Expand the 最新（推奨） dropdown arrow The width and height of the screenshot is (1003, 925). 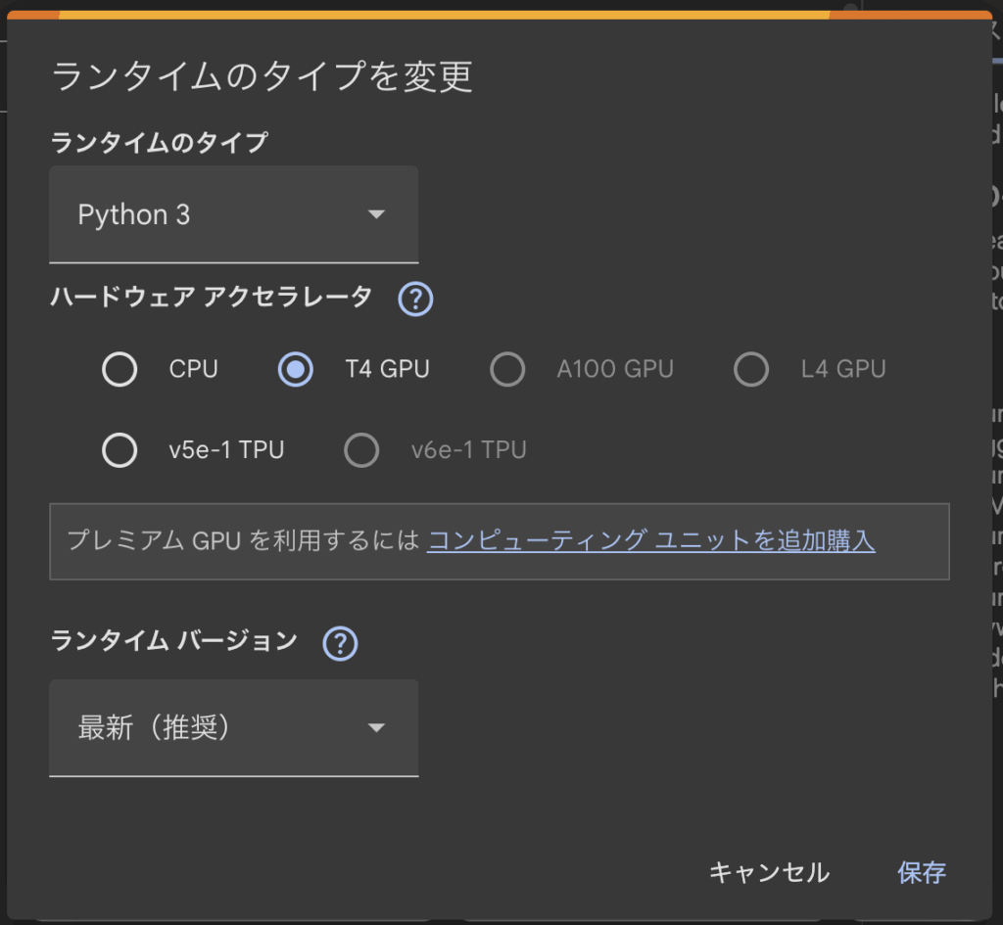(376, 728)
